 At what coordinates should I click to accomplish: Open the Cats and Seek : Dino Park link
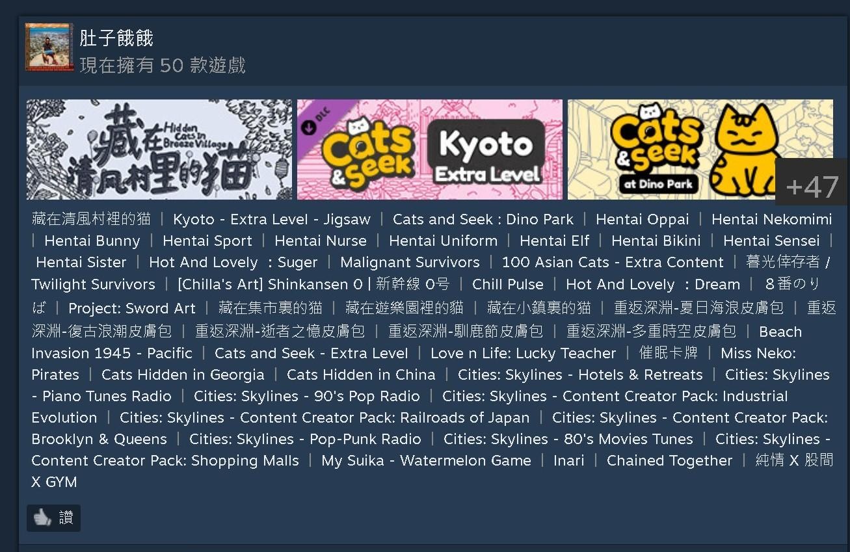pos(483,219)
